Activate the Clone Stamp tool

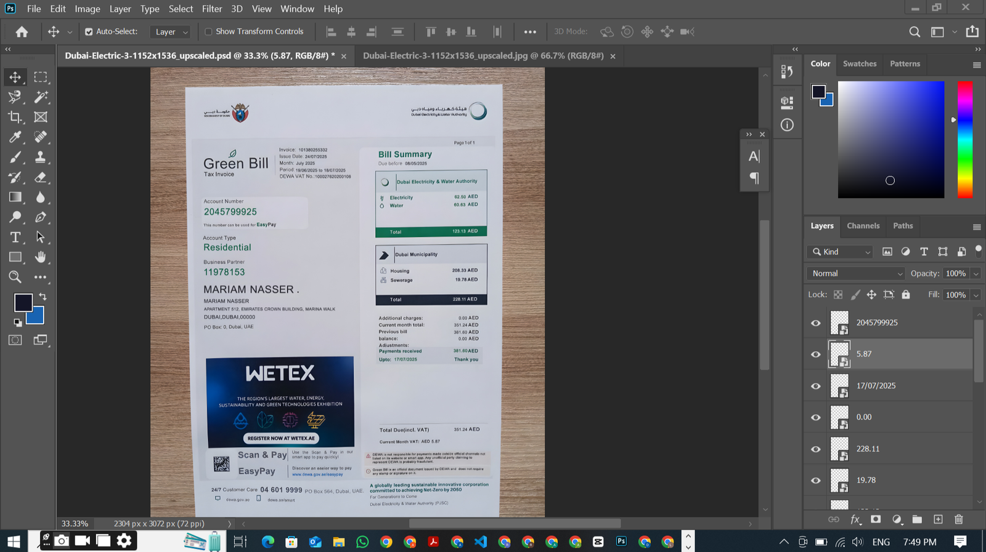[41, 158]
